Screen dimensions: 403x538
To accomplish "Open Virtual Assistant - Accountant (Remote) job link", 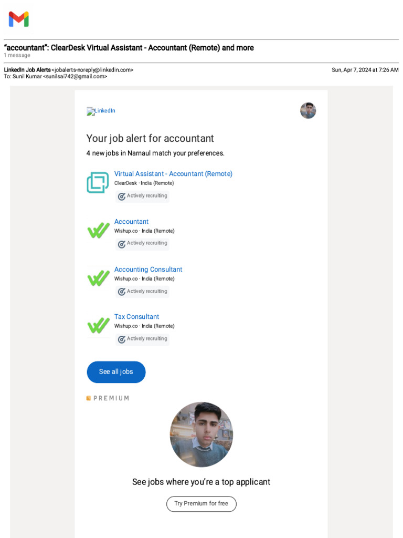I will (173, 174).
